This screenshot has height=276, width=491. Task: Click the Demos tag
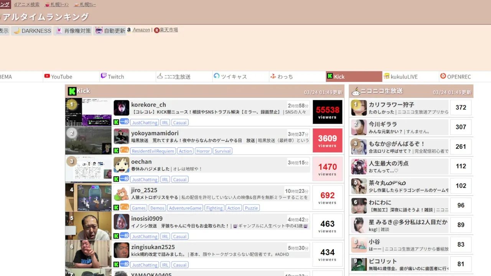coord(157,208)
